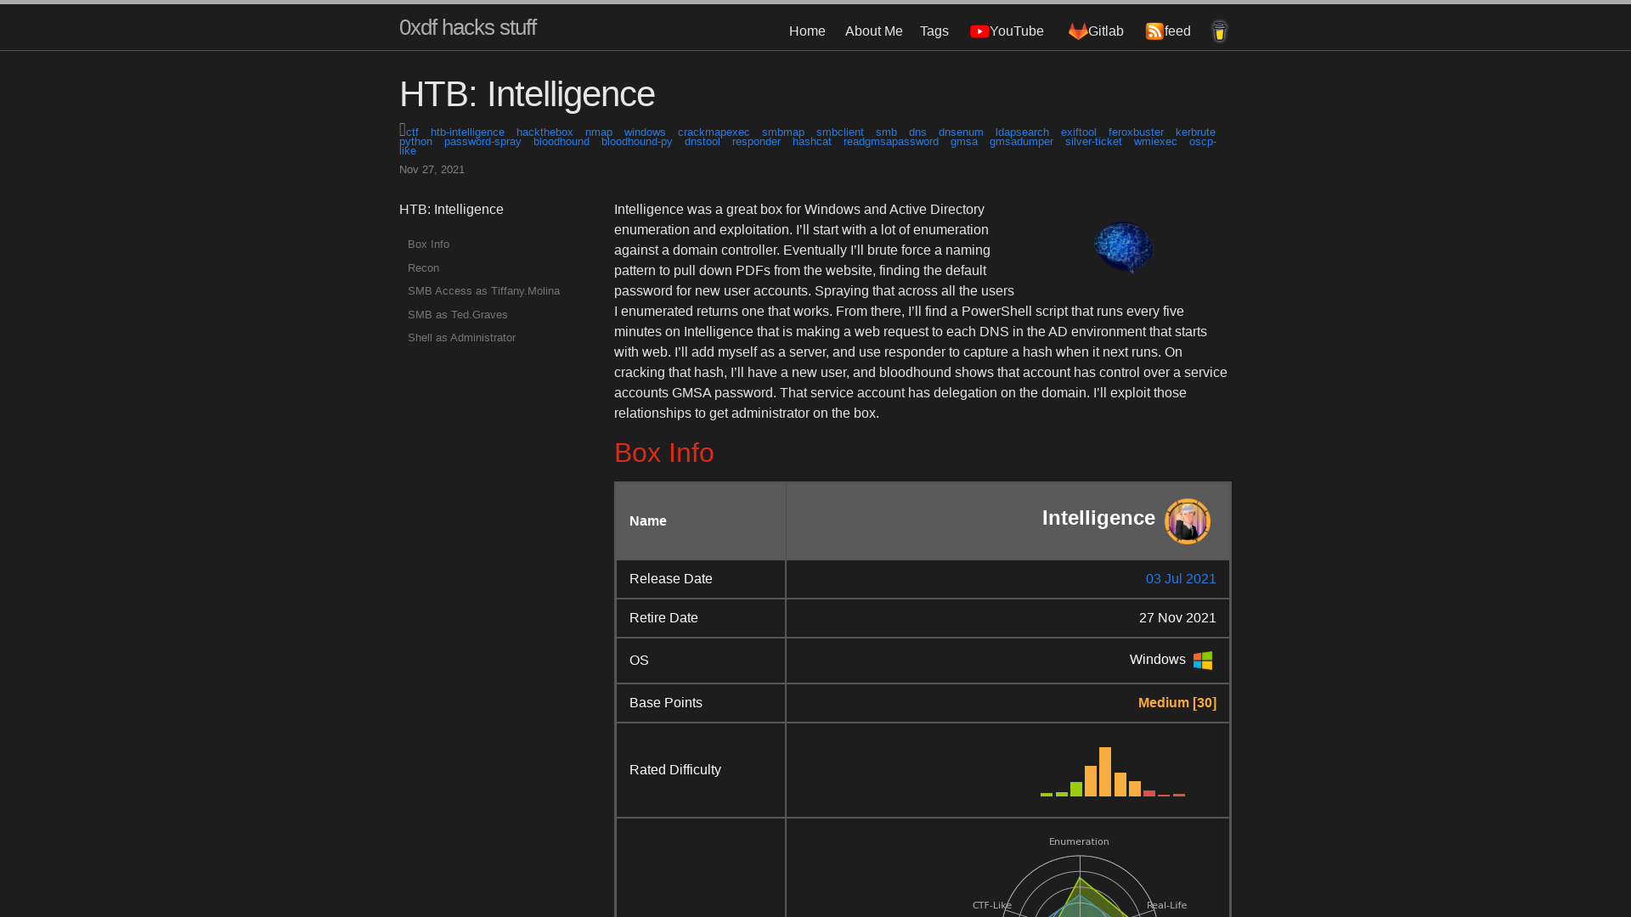Image resolution: width=1631 pixels, height=917 pixels.
Task: Jump to Box Info section in sidebar
Action: (x=428, y=245)
